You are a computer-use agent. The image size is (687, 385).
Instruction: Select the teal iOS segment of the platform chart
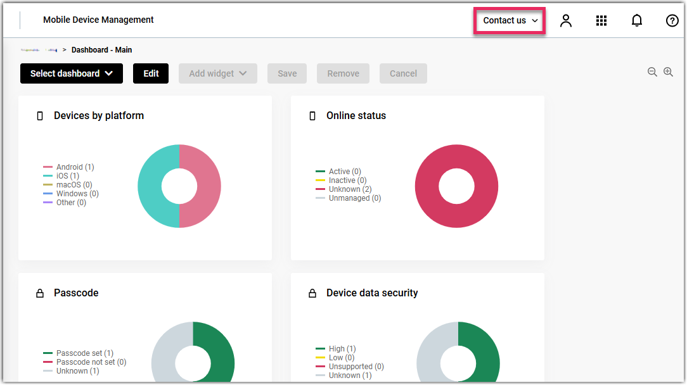(x=150, y=186)
